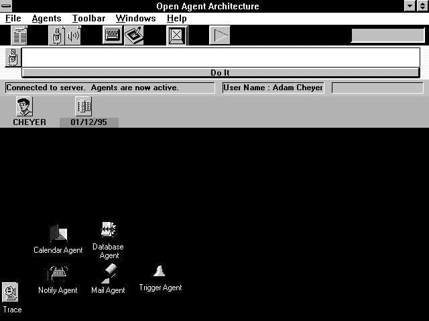Click into the command text input field

point(221,58)
